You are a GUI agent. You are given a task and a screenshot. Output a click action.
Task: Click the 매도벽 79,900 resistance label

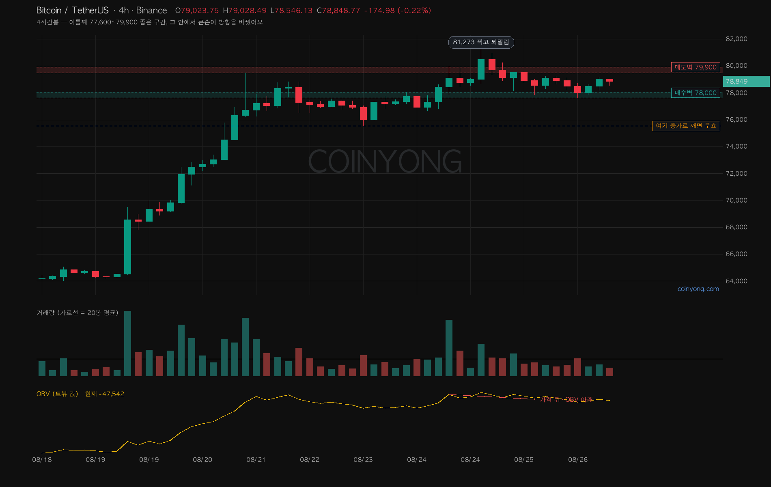[x=696, y=67]
